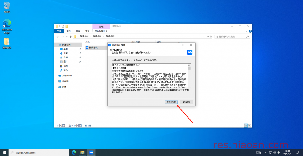This screenshot has height=156, width=303.
Task: Open the 文件 tab in Explorer ribbon
Action: (59, 31)
